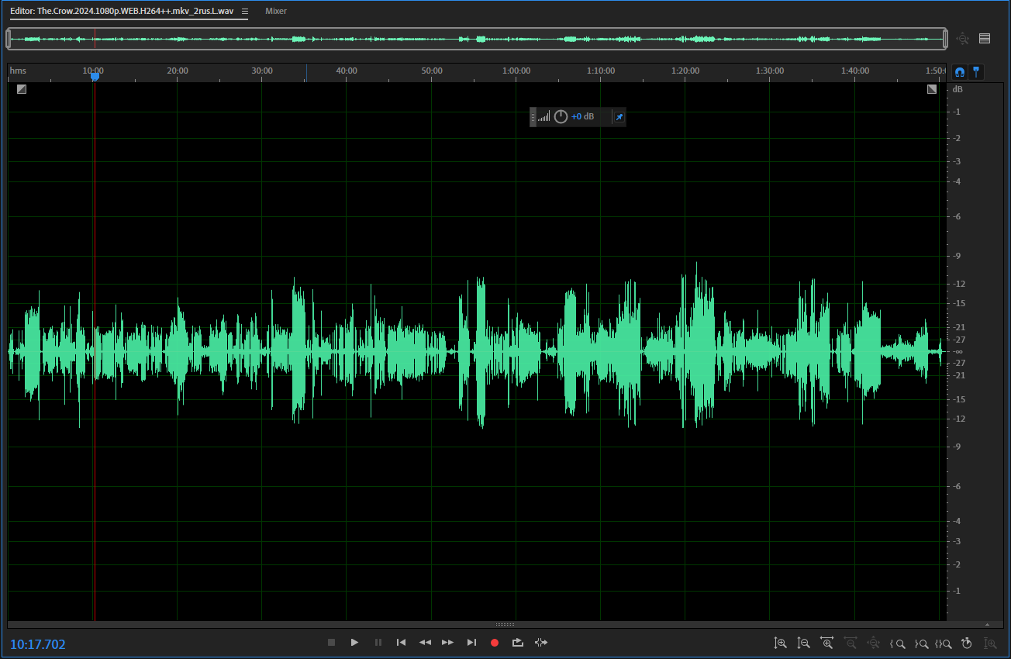Pin the HUD volume overlay

[619, 117]
